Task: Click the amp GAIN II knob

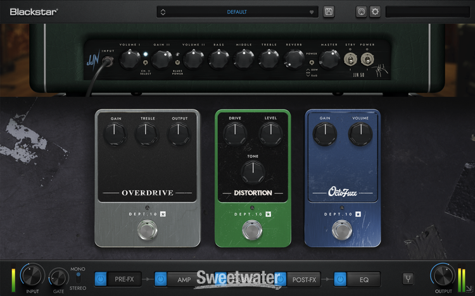Action: click(x=161, y=59)
